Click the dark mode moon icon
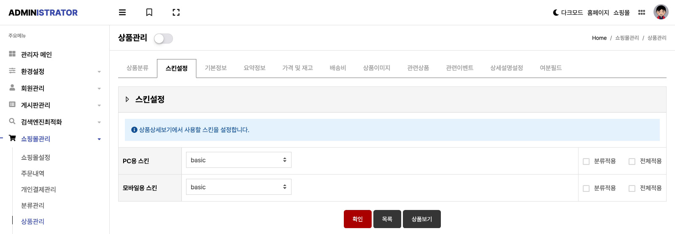 coord(556,13)
